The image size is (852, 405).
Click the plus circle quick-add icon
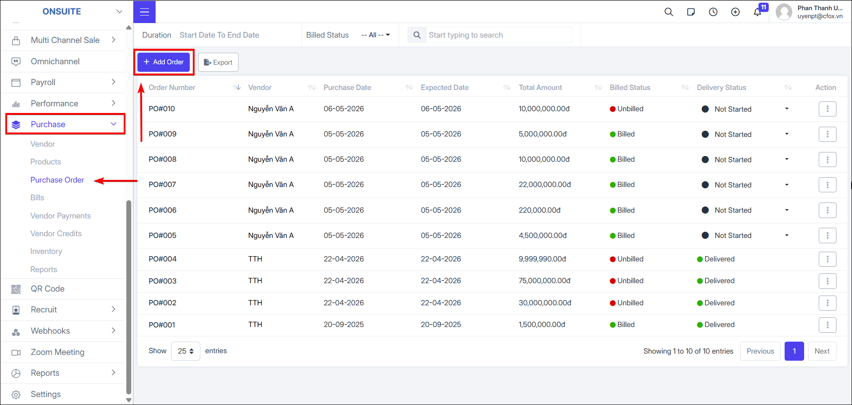[x=735, y=12]
